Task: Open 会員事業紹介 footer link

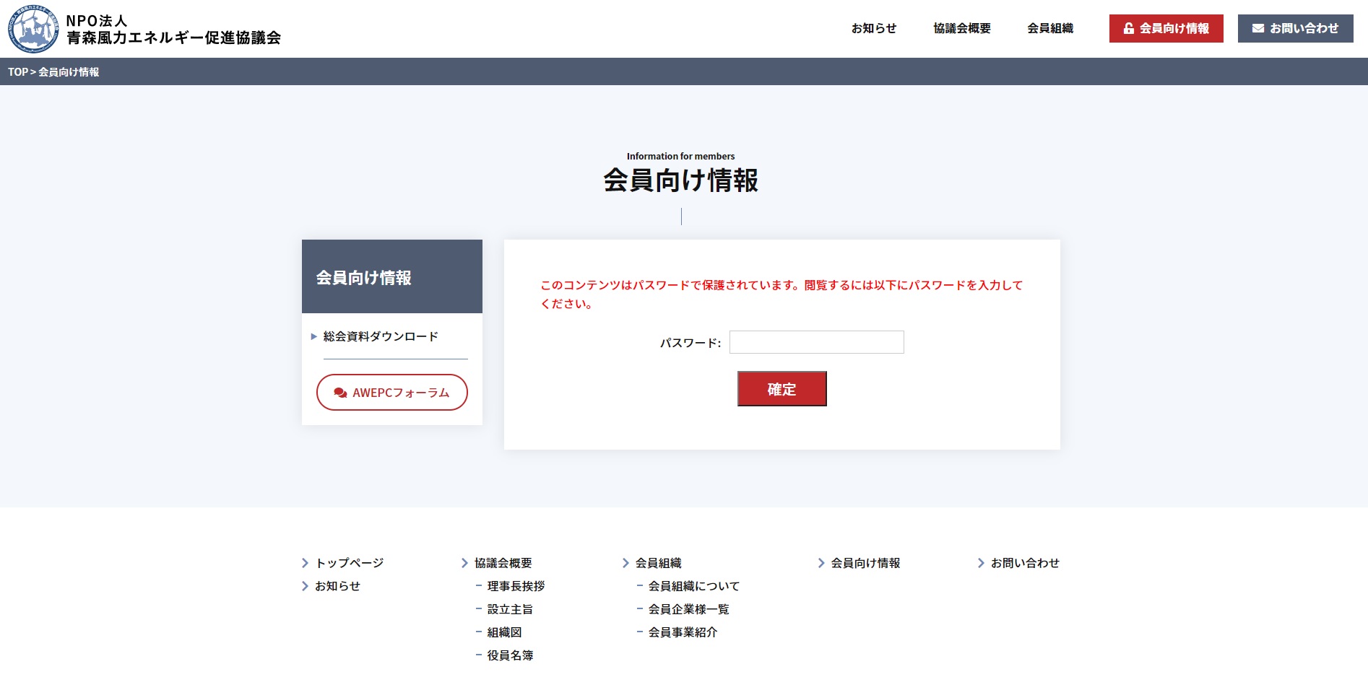Action: 683,632
